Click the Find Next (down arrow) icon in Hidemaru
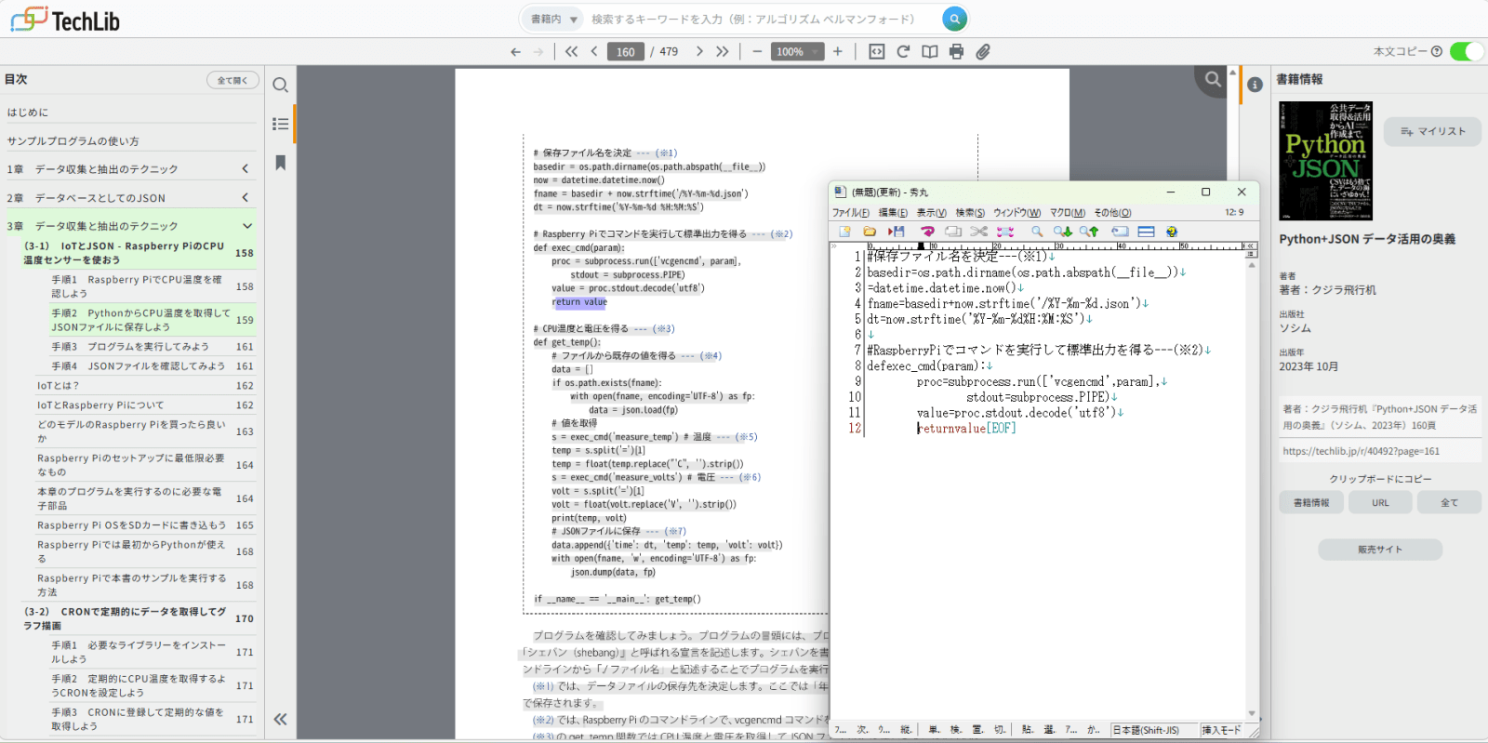The image size is (1488, 743). (1062, 232)
